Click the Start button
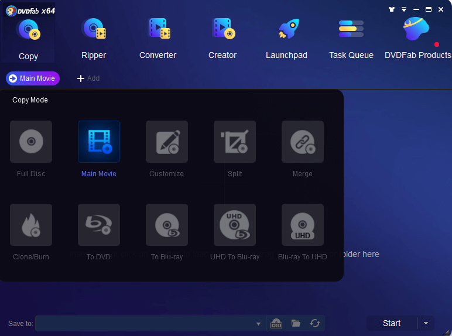 pyautogui.click(x=392, y=323)
